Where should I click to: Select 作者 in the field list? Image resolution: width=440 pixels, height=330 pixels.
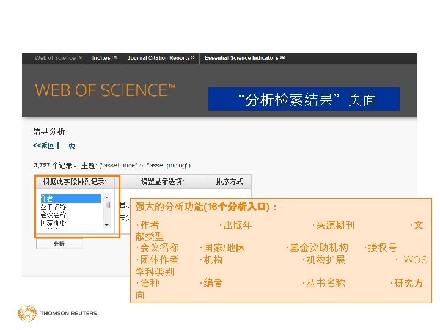[70, 199]
